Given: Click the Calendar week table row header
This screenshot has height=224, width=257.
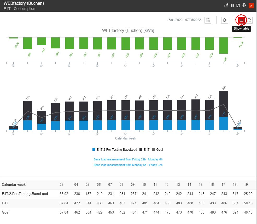Looking at the screenshot, I should click(14, 184).
